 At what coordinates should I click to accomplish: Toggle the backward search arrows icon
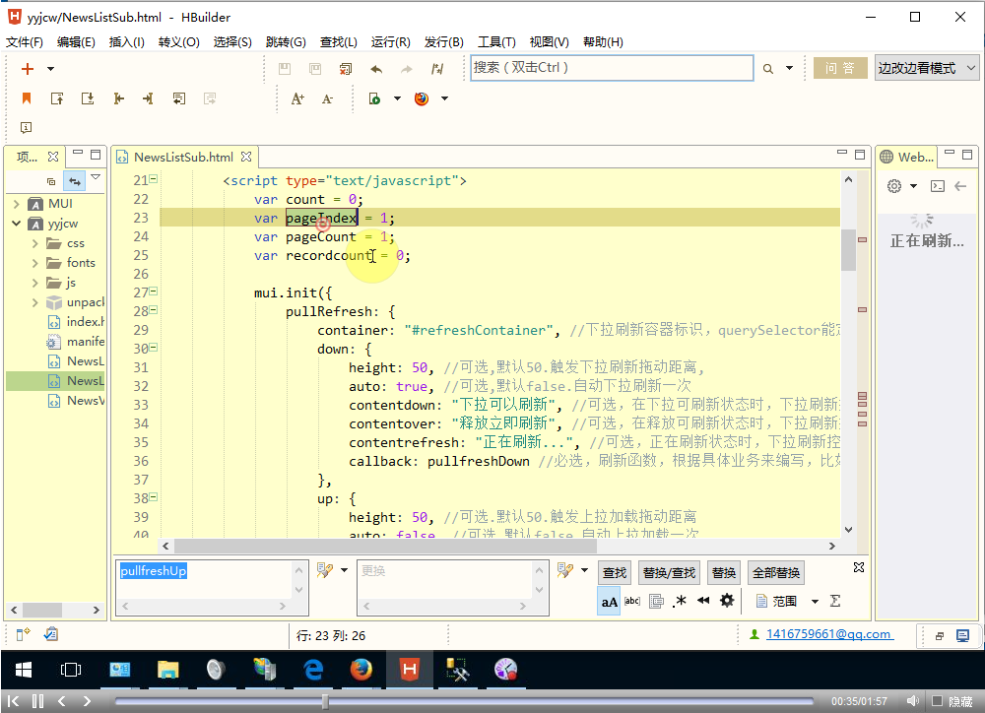click(x=703, y=601)
